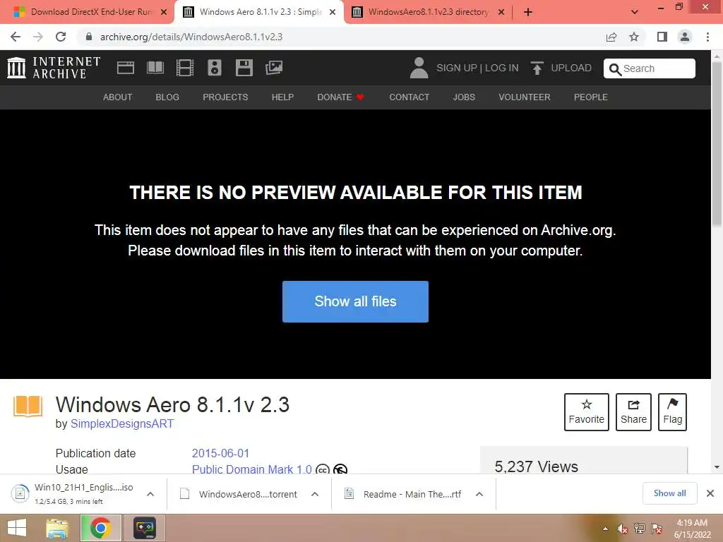The width and height of the screenshot is (723, 542).
Task: Expand options for the WindowsAero8 torrent download
Action: (x=315, y=494)
